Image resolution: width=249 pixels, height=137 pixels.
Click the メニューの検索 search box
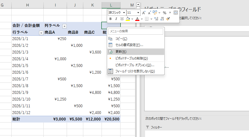[136, 31]
